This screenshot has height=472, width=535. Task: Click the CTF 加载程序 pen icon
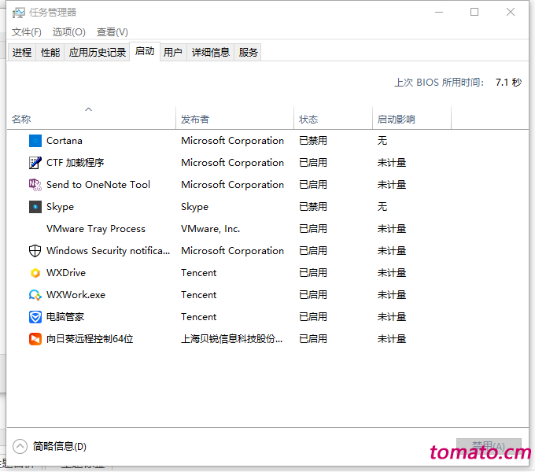[35, 163]
